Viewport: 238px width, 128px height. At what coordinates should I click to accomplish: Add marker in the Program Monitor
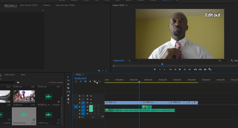(155, 69)
